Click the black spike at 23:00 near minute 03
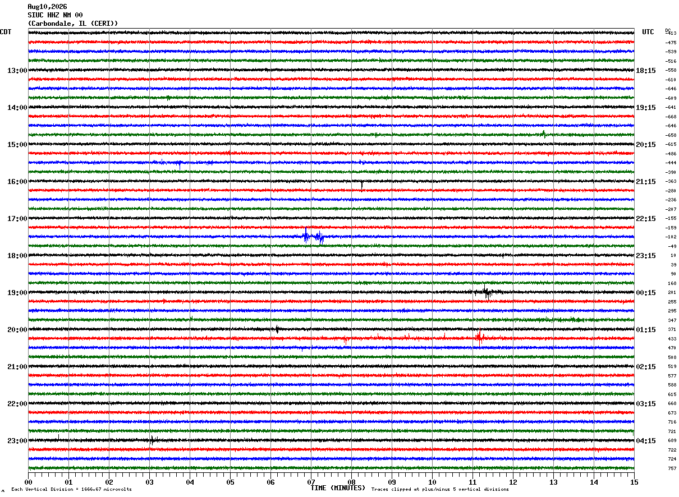 152,440
